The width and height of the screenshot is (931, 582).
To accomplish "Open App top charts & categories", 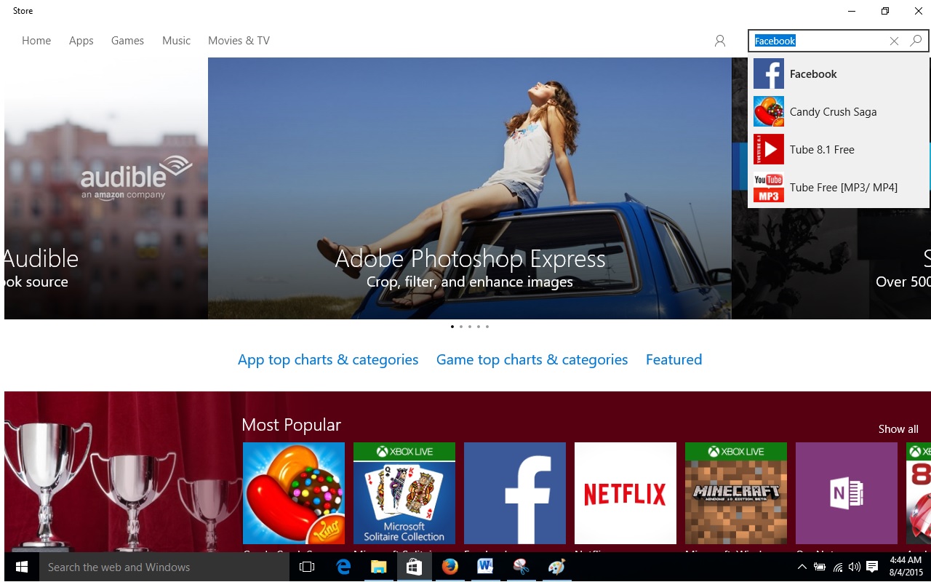I will (328, 359).
